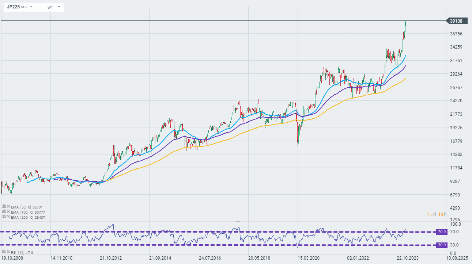Click date axis label 24.07.2016
The height and width of the screenshot is (264, 472).
(x=209, y=258)
